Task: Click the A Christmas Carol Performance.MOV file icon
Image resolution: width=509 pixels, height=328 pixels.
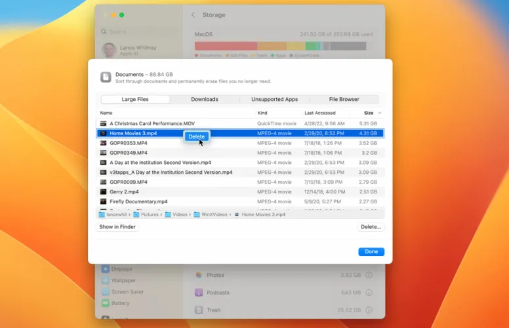Action: (x=103, y=123)
